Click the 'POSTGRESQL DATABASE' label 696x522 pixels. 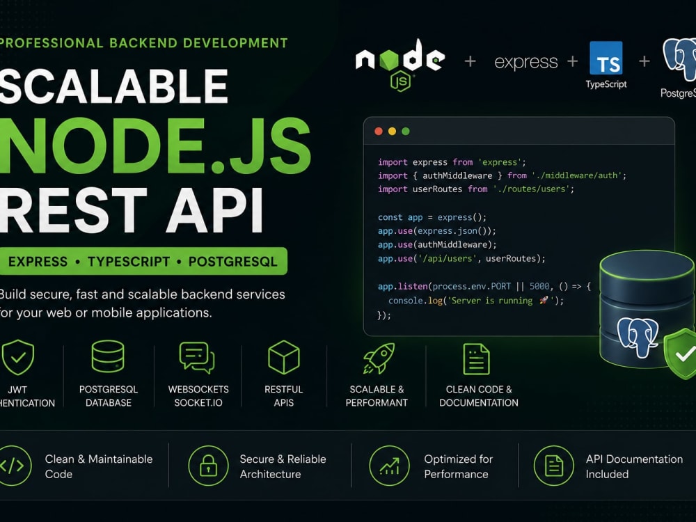[x=109, y=396]
